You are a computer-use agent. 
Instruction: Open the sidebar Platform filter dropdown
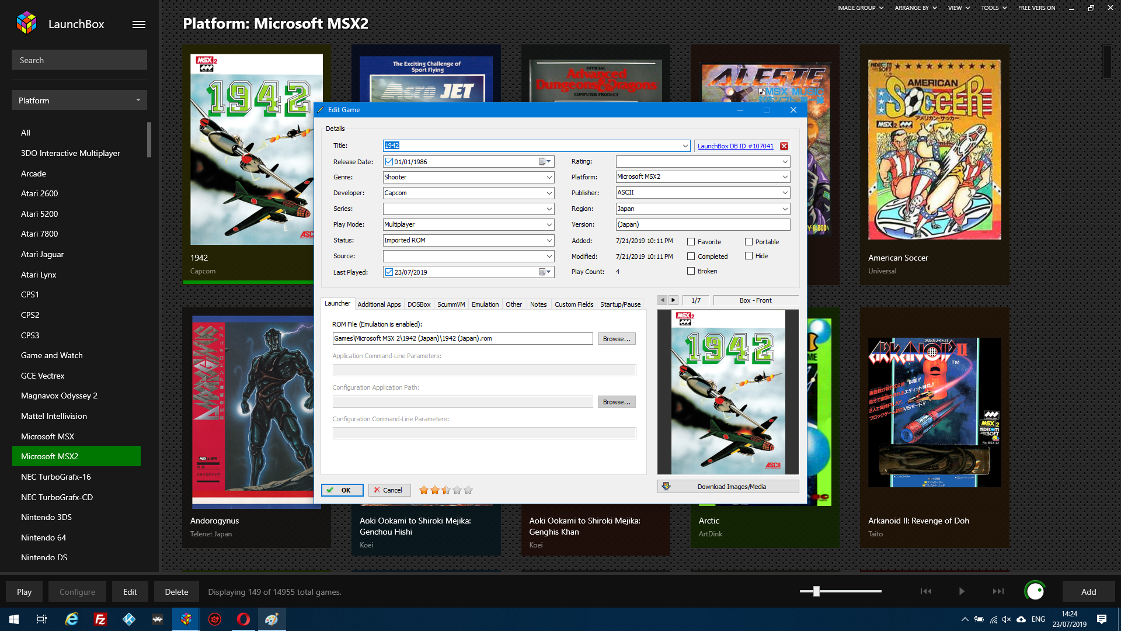pyautogui.click(x=79, y=100)
